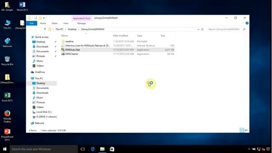Switch to large icons view button

click(246, 130)
